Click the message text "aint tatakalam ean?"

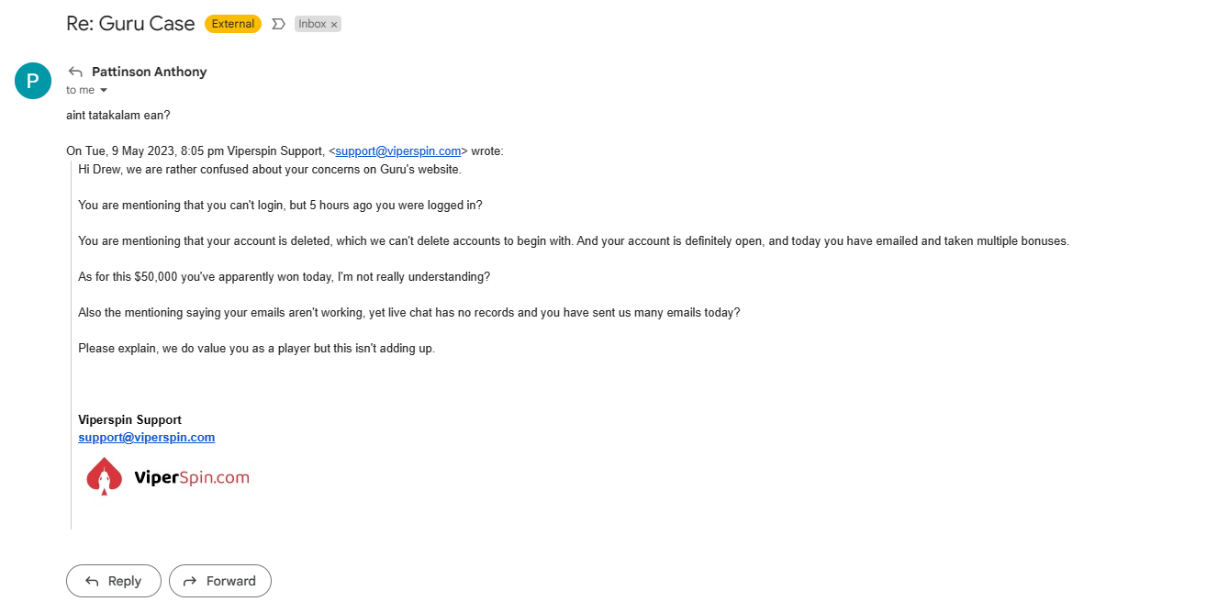(x=118, y=116)
